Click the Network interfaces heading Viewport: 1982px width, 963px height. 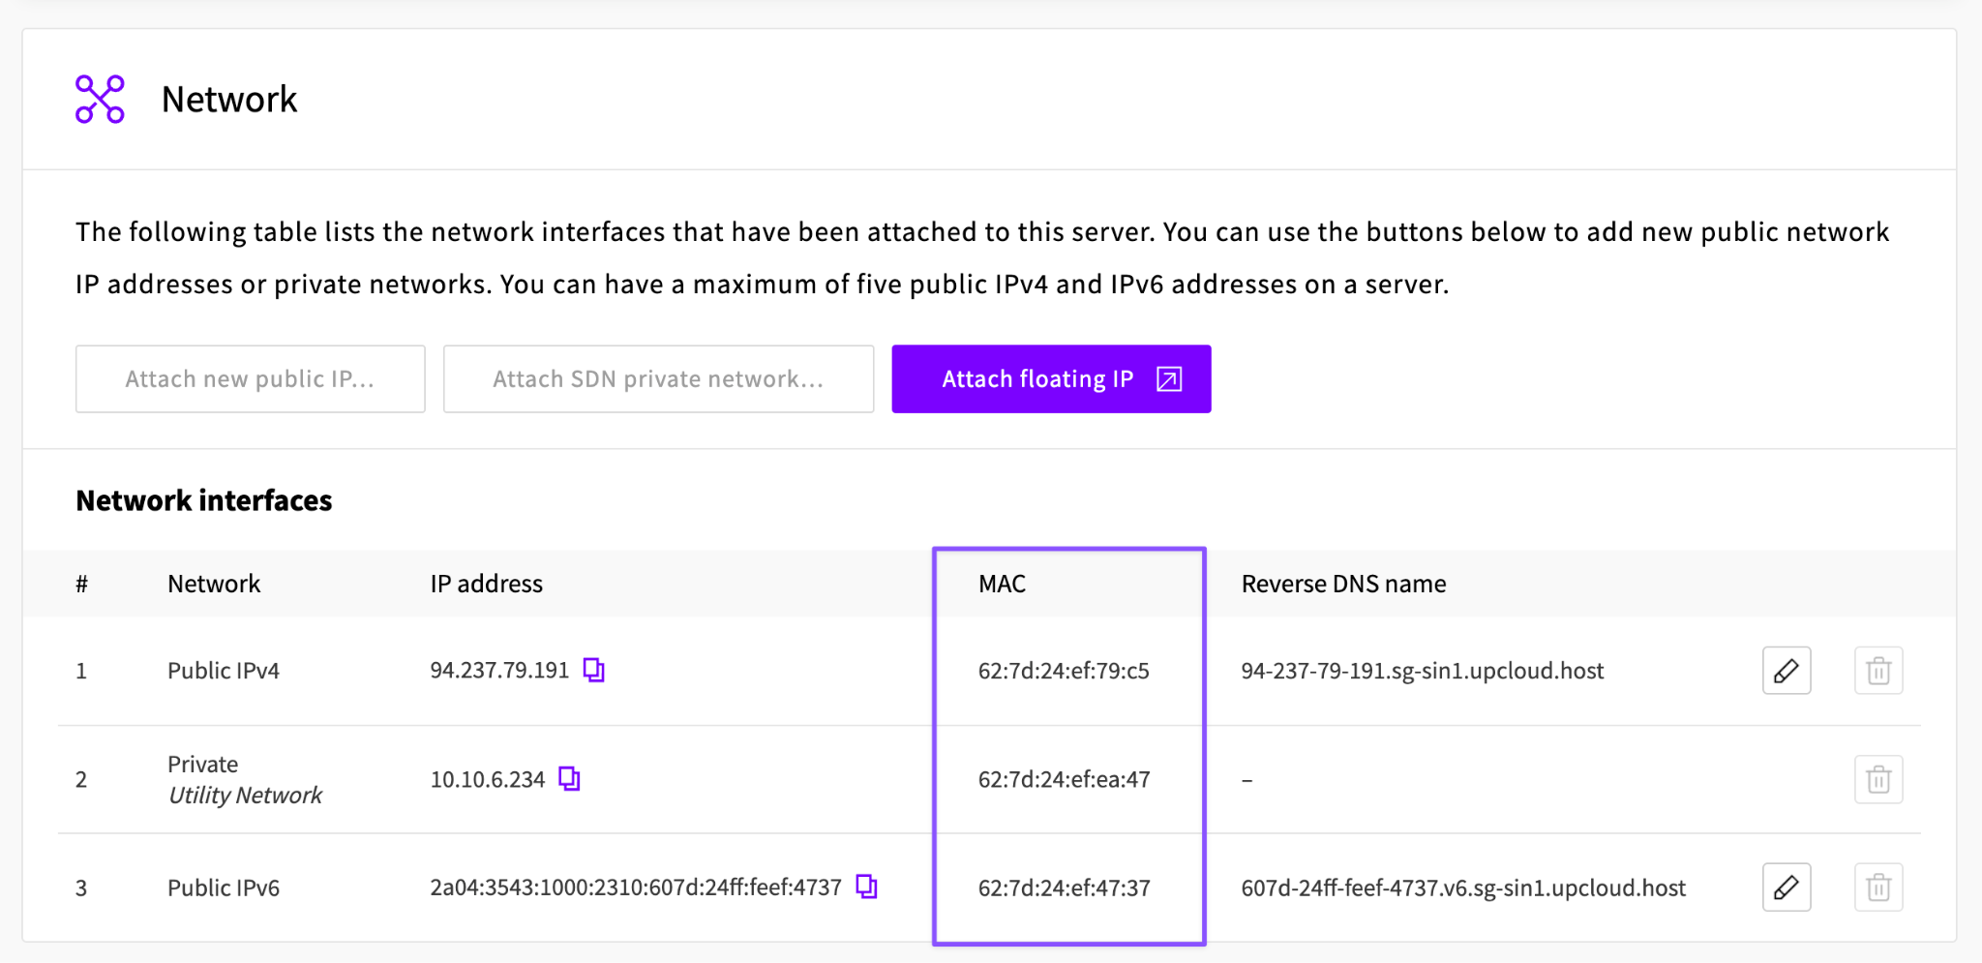tap(204, 500)
